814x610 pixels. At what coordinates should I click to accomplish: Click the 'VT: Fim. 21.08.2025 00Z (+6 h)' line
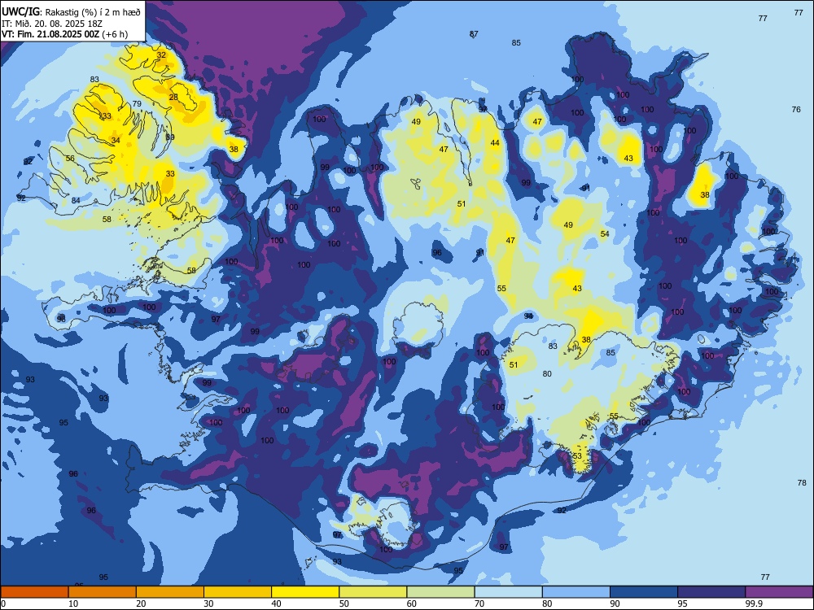tap(64, 34)
